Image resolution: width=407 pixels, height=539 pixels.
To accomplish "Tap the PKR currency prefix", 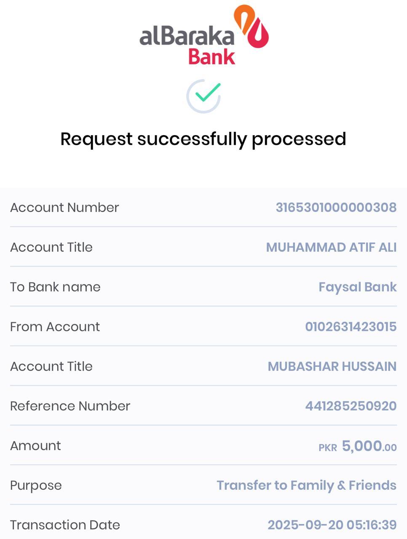I will pyautogui.click(x=328, y=448).
